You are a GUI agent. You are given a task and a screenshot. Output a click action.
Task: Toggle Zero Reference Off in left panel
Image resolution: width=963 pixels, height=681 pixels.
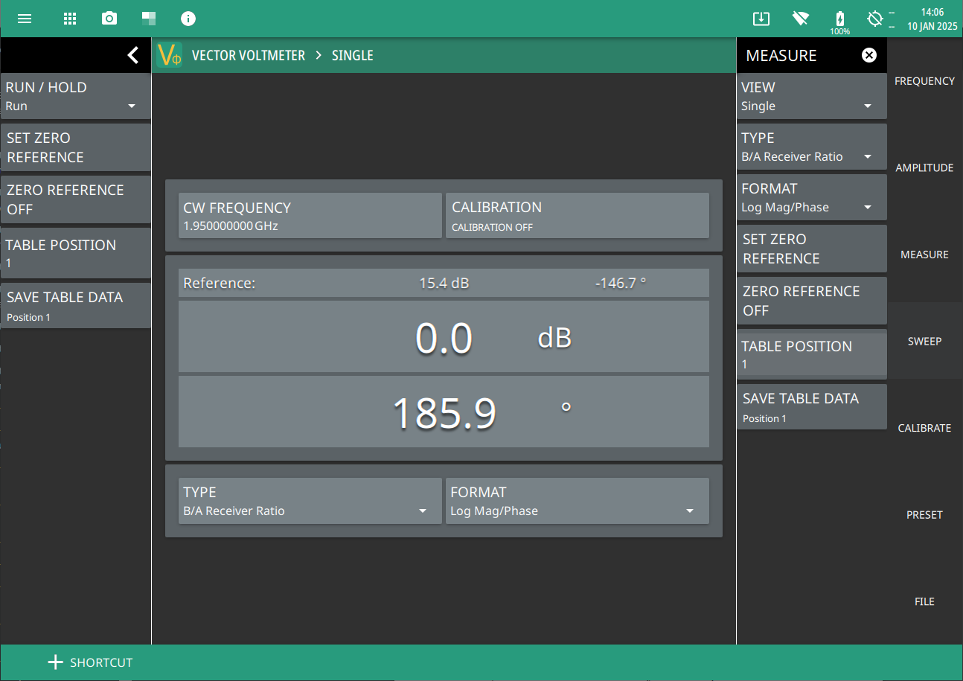coord(75,199)
